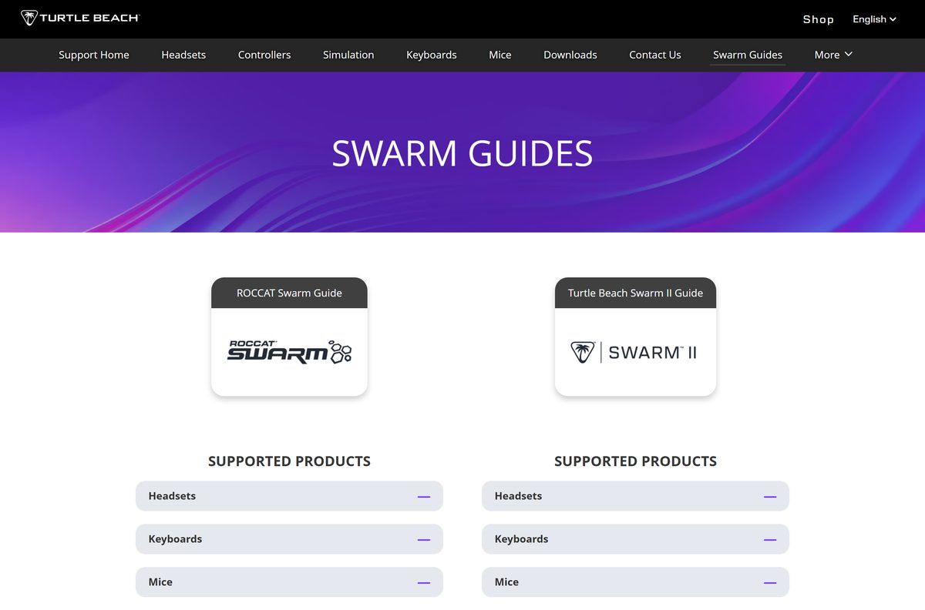Collapse Headsets under Swarm II supported products
Viewport: 925px width, 610px height.
(x=635, y=496)
